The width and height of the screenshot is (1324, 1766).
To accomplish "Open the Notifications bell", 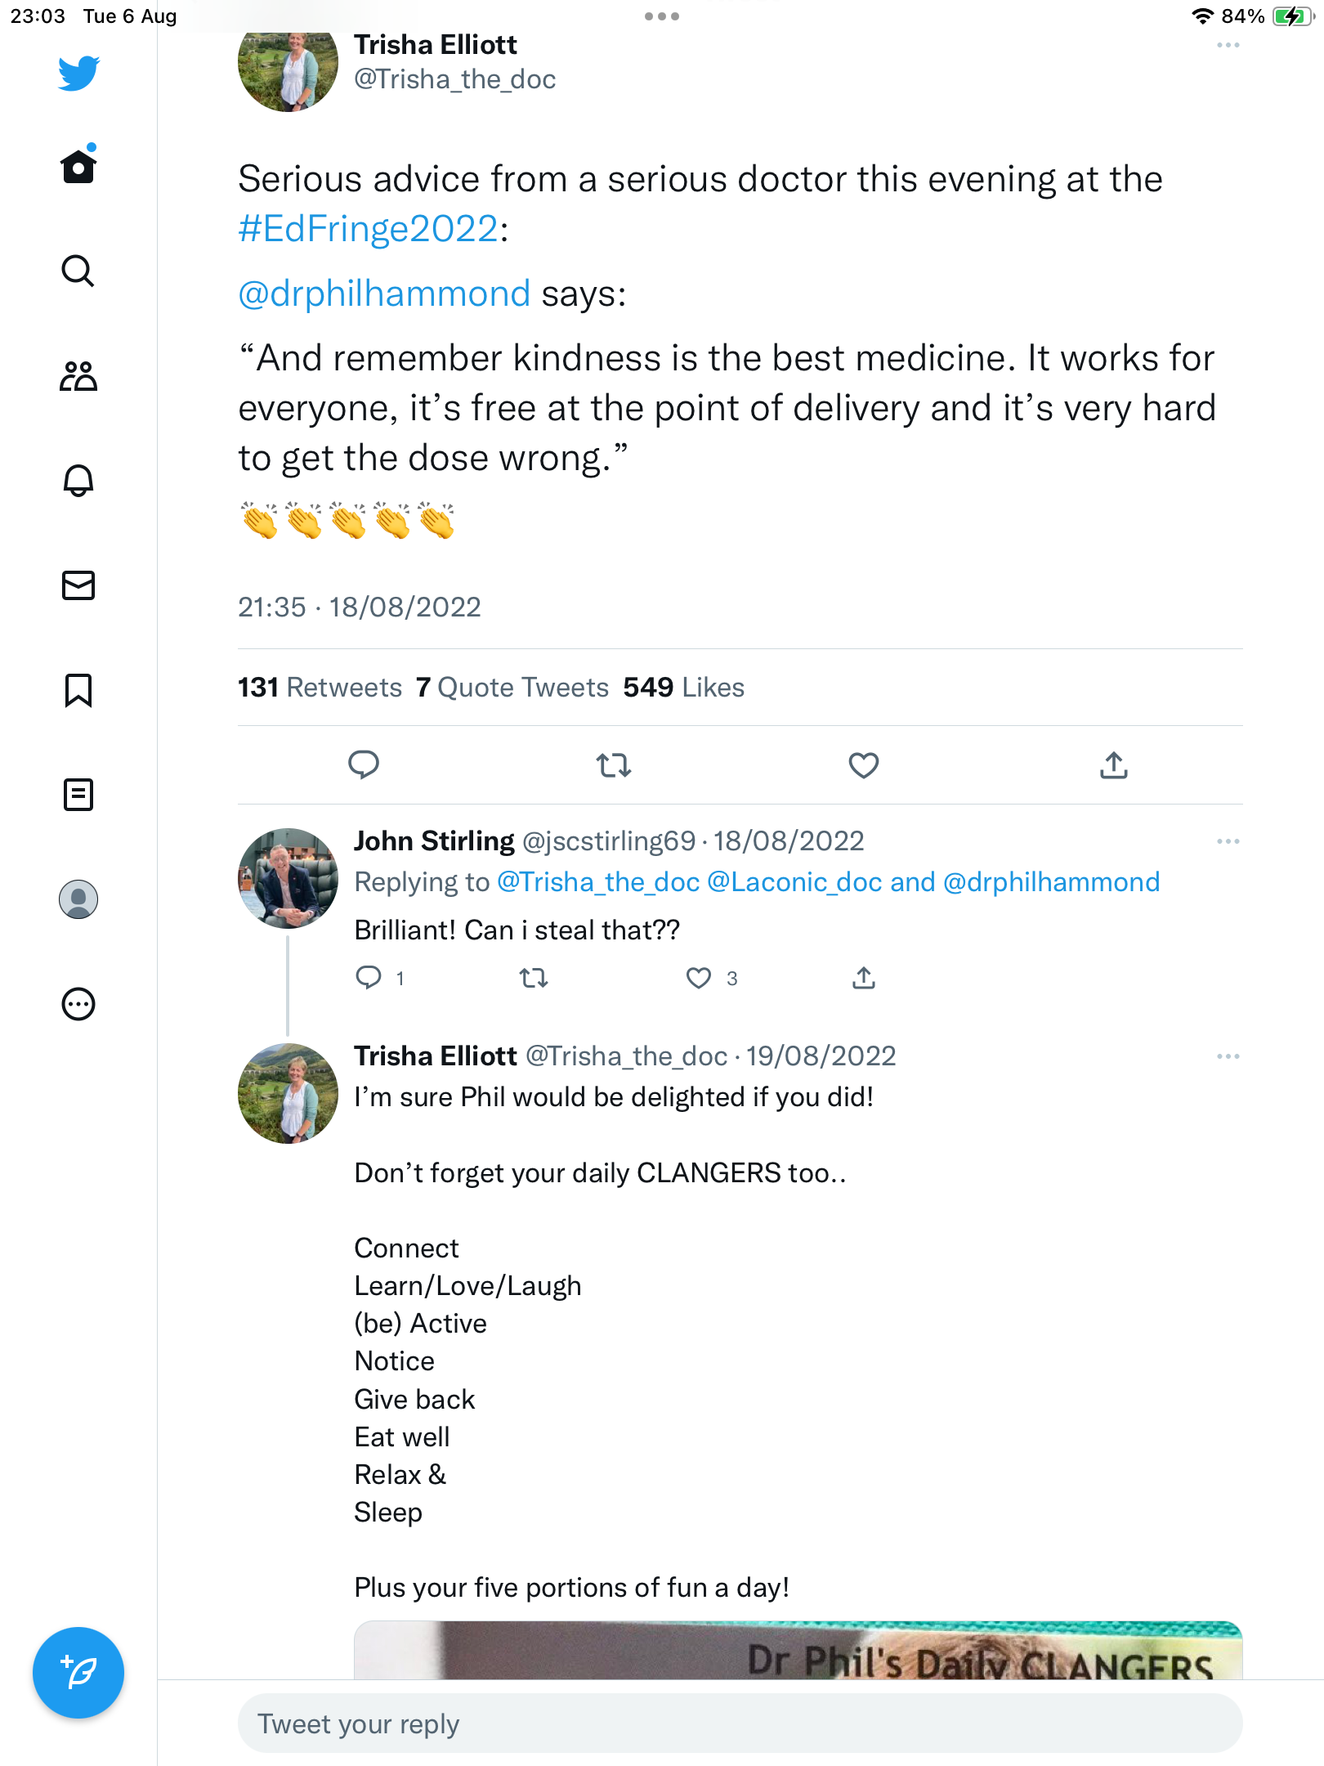I will pyautogui.click(x=78, y=481).
